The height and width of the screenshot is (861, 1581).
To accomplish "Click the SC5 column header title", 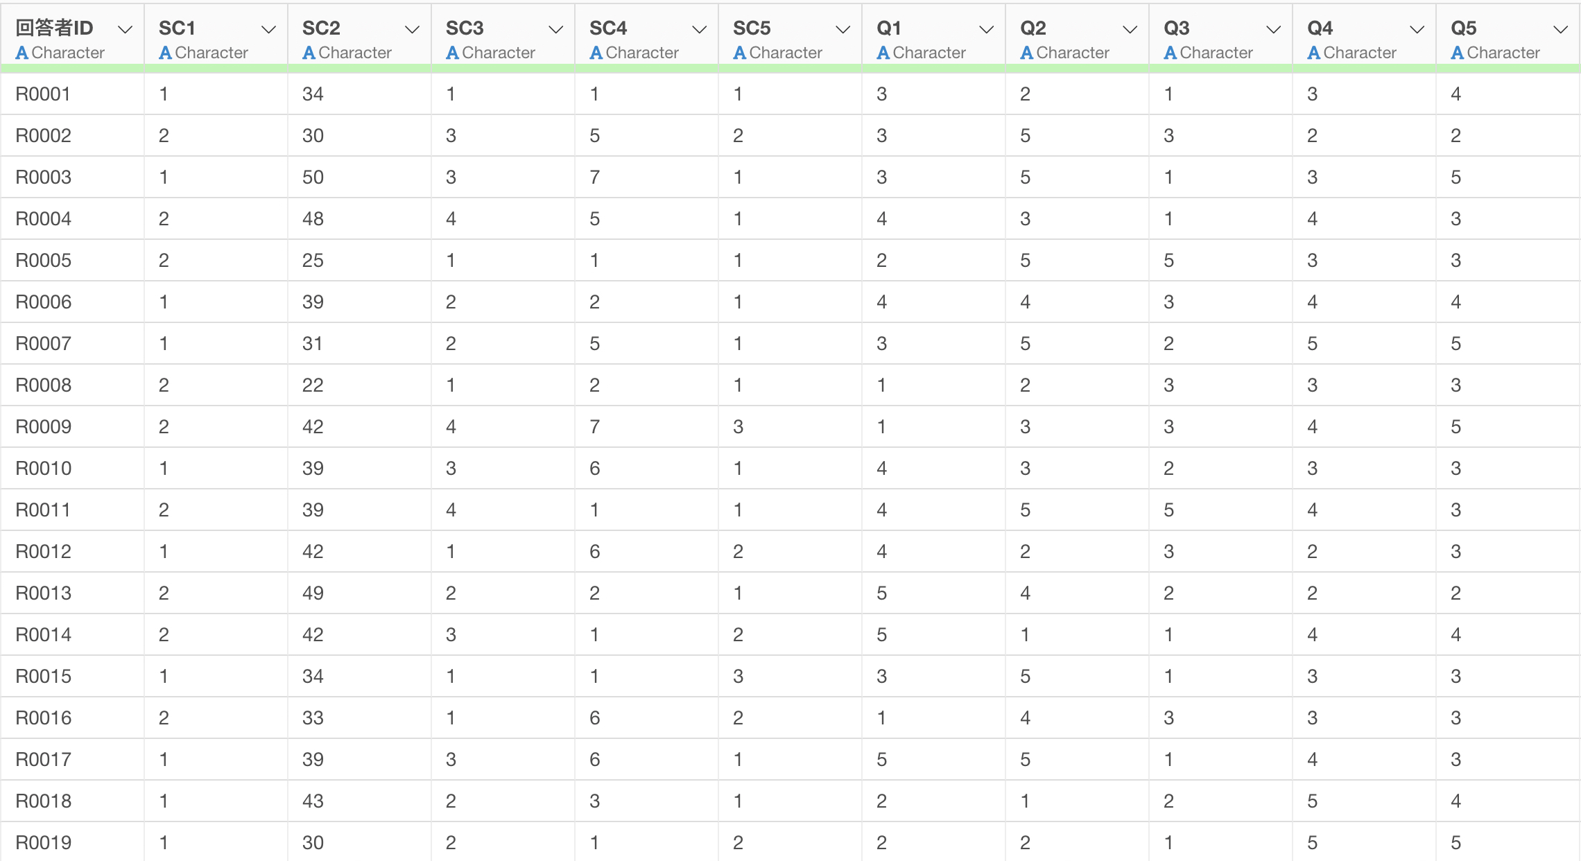I will click(752, 28).
